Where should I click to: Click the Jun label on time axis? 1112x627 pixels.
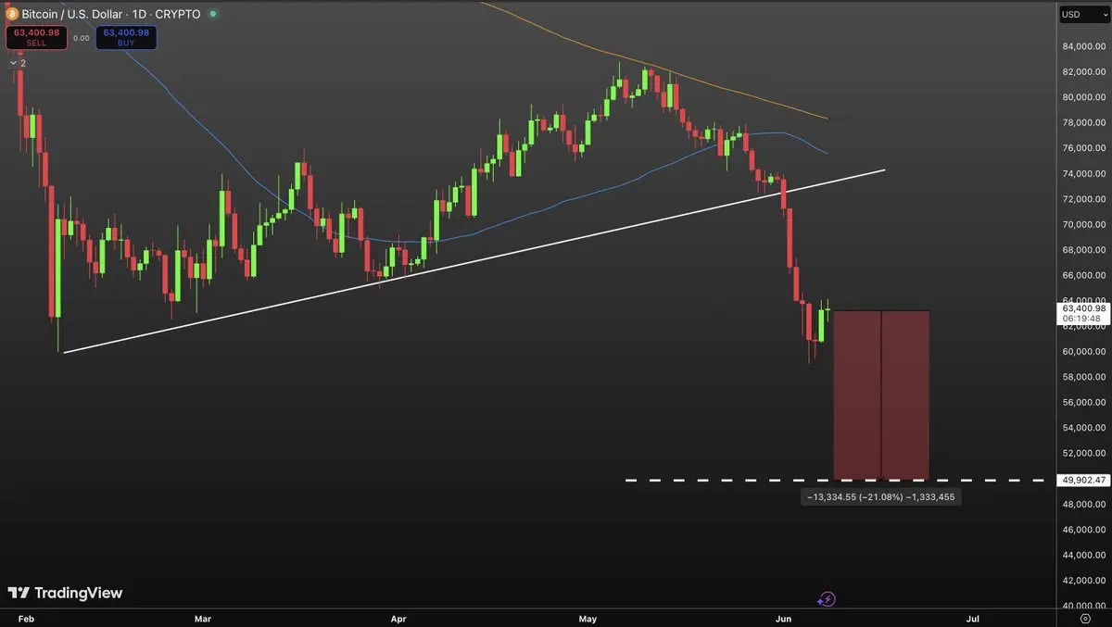pos(784,618)
